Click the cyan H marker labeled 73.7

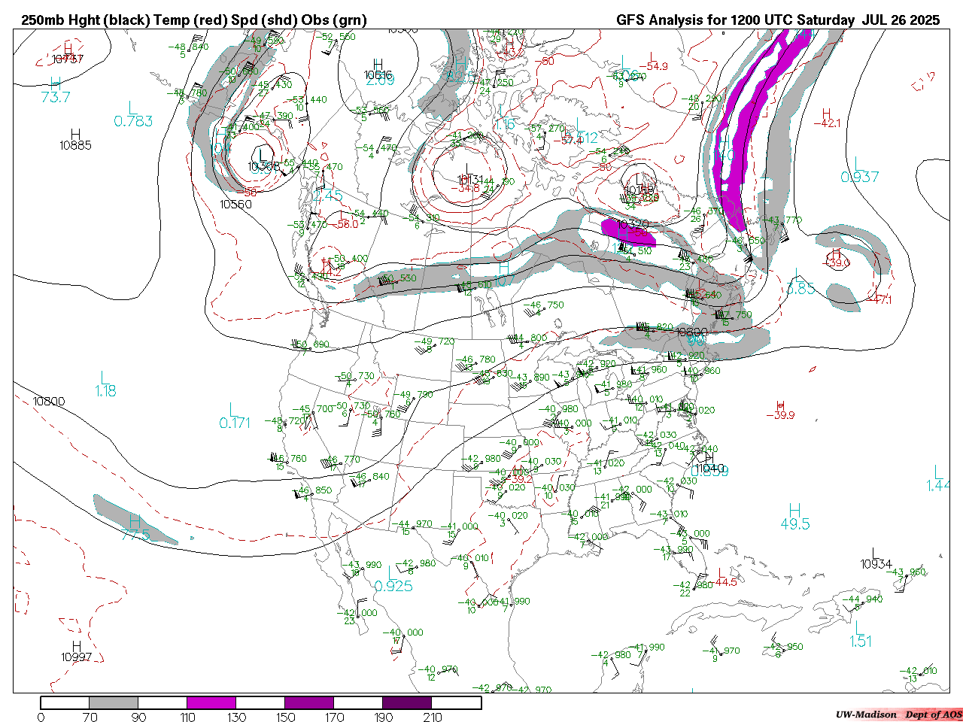pos(55,84)
